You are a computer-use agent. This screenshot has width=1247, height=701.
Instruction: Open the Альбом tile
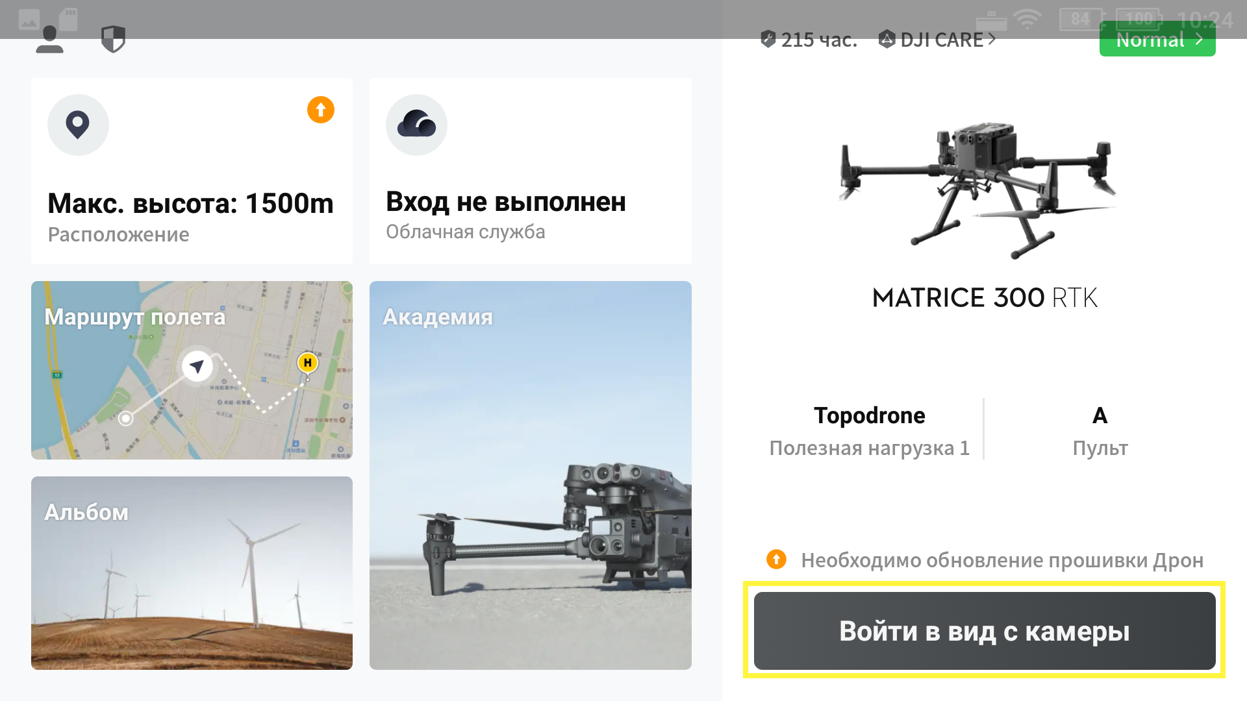[x=192, y=572]
